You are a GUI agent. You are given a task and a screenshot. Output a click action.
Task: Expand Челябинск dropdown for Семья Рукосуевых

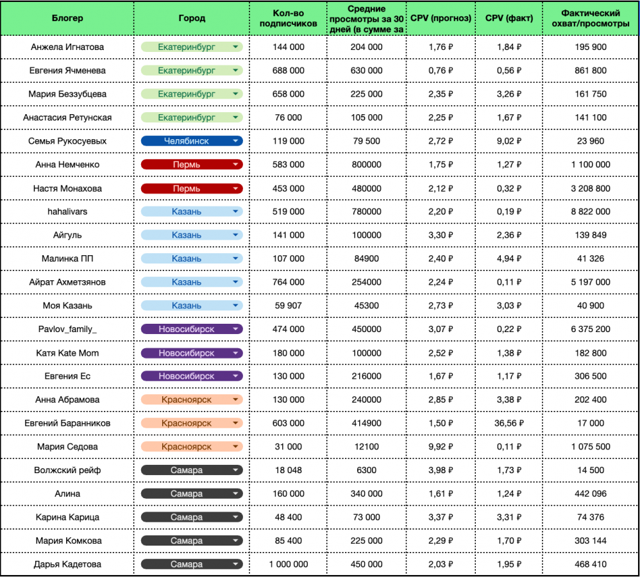click(236, 141)
